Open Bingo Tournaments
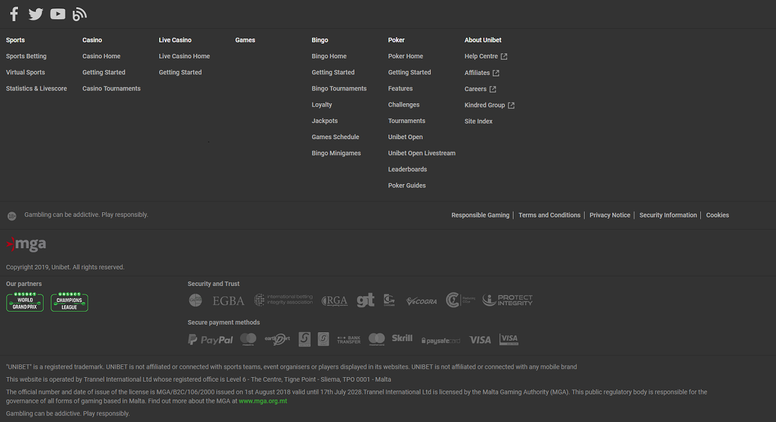Image resolution: width=776 pixels, height=422 pixels. coord(340,89)
